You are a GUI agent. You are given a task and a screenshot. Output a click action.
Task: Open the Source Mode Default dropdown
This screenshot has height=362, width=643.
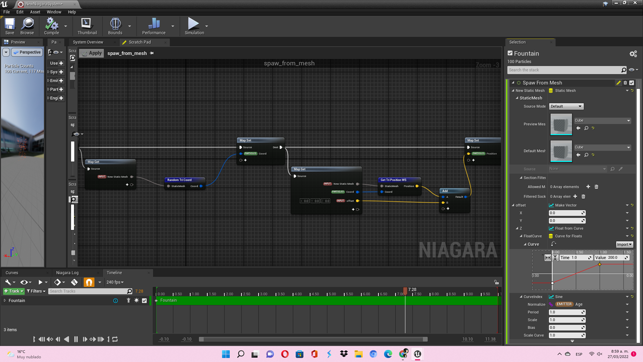pos(566,106)
